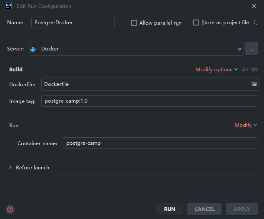Open Modify options dropdown in Build section

pos(217,70)
